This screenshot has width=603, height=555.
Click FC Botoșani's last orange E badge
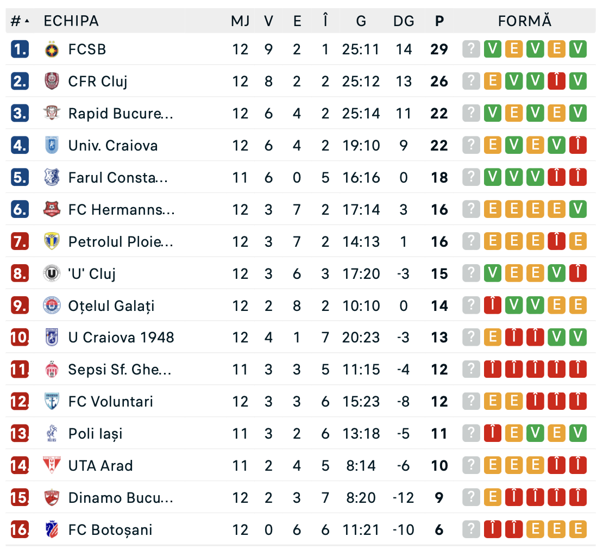point(578,530)
